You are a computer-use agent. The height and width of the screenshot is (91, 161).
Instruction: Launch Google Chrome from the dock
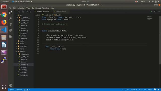(4, 15)
